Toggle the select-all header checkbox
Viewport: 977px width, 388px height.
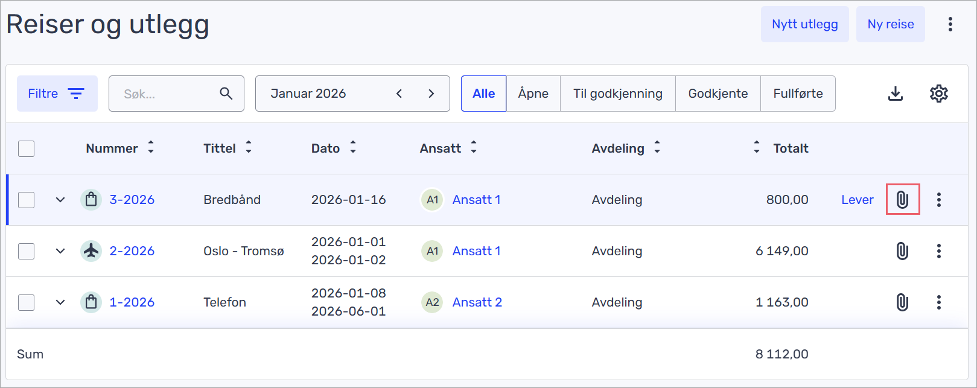[x=27, y=148]
